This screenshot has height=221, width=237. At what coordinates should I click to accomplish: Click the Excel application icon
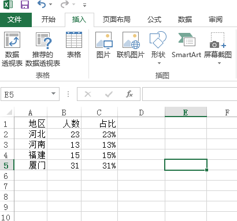click(8, 4)
